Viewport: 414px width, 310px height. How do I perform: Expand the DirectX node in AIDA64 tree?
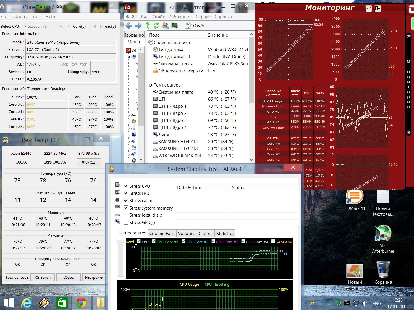129,161
